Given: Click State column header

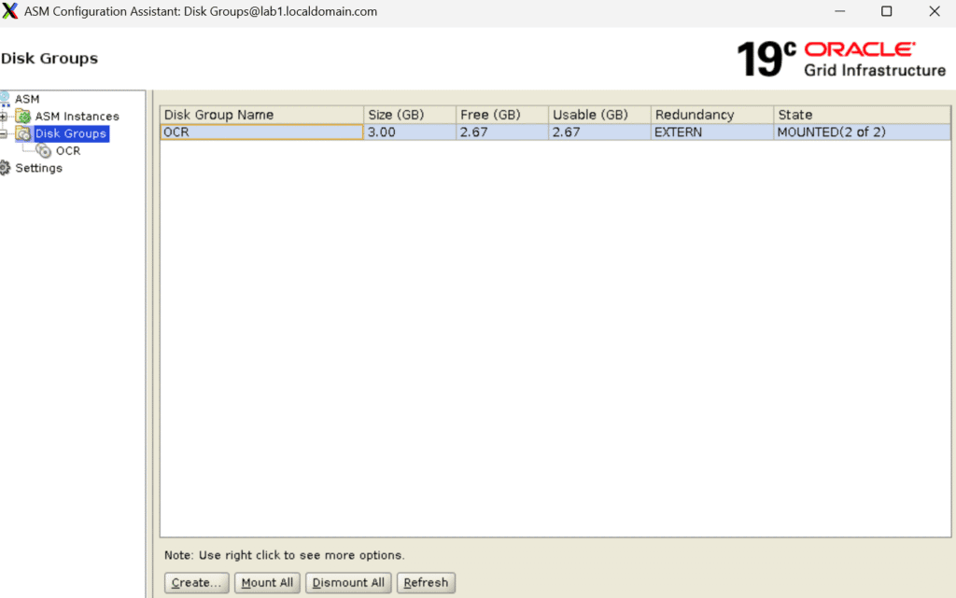Looking at the screenshot, I should [862, 115].
